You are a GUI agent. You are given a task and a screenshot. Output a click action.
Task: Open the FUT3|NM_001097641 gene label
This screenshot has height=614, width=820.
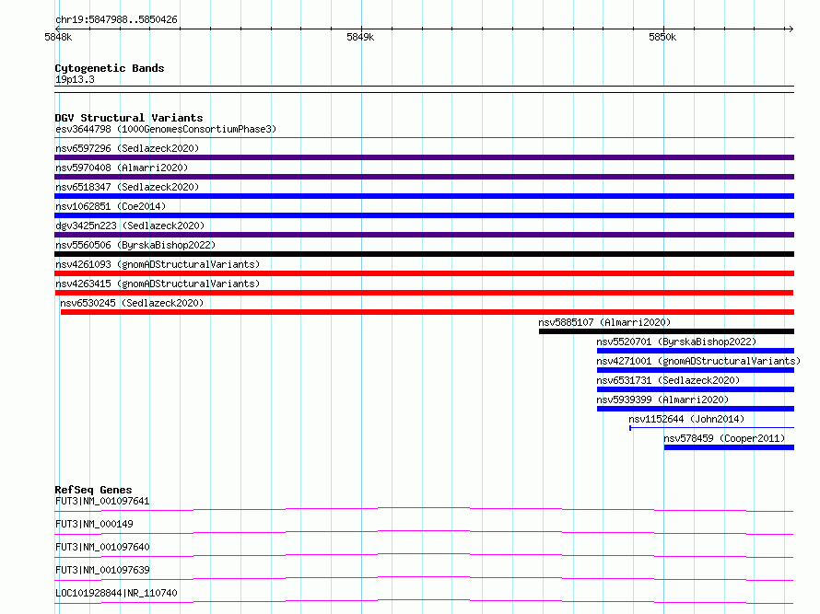102,501
